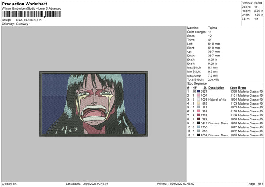This screenshot has height=187, width=265.
Task: Click the 'Brand' column header
Action: tap(242, 88)
